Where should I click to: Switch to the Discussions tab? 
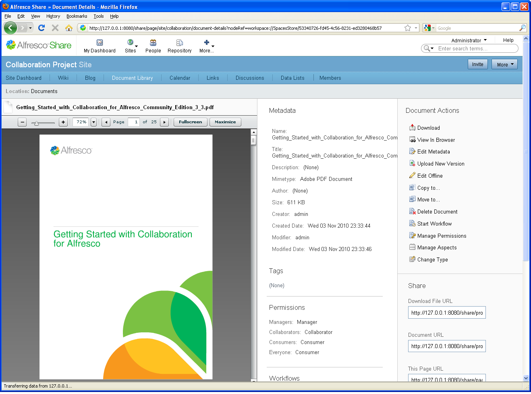pos(250,78)
